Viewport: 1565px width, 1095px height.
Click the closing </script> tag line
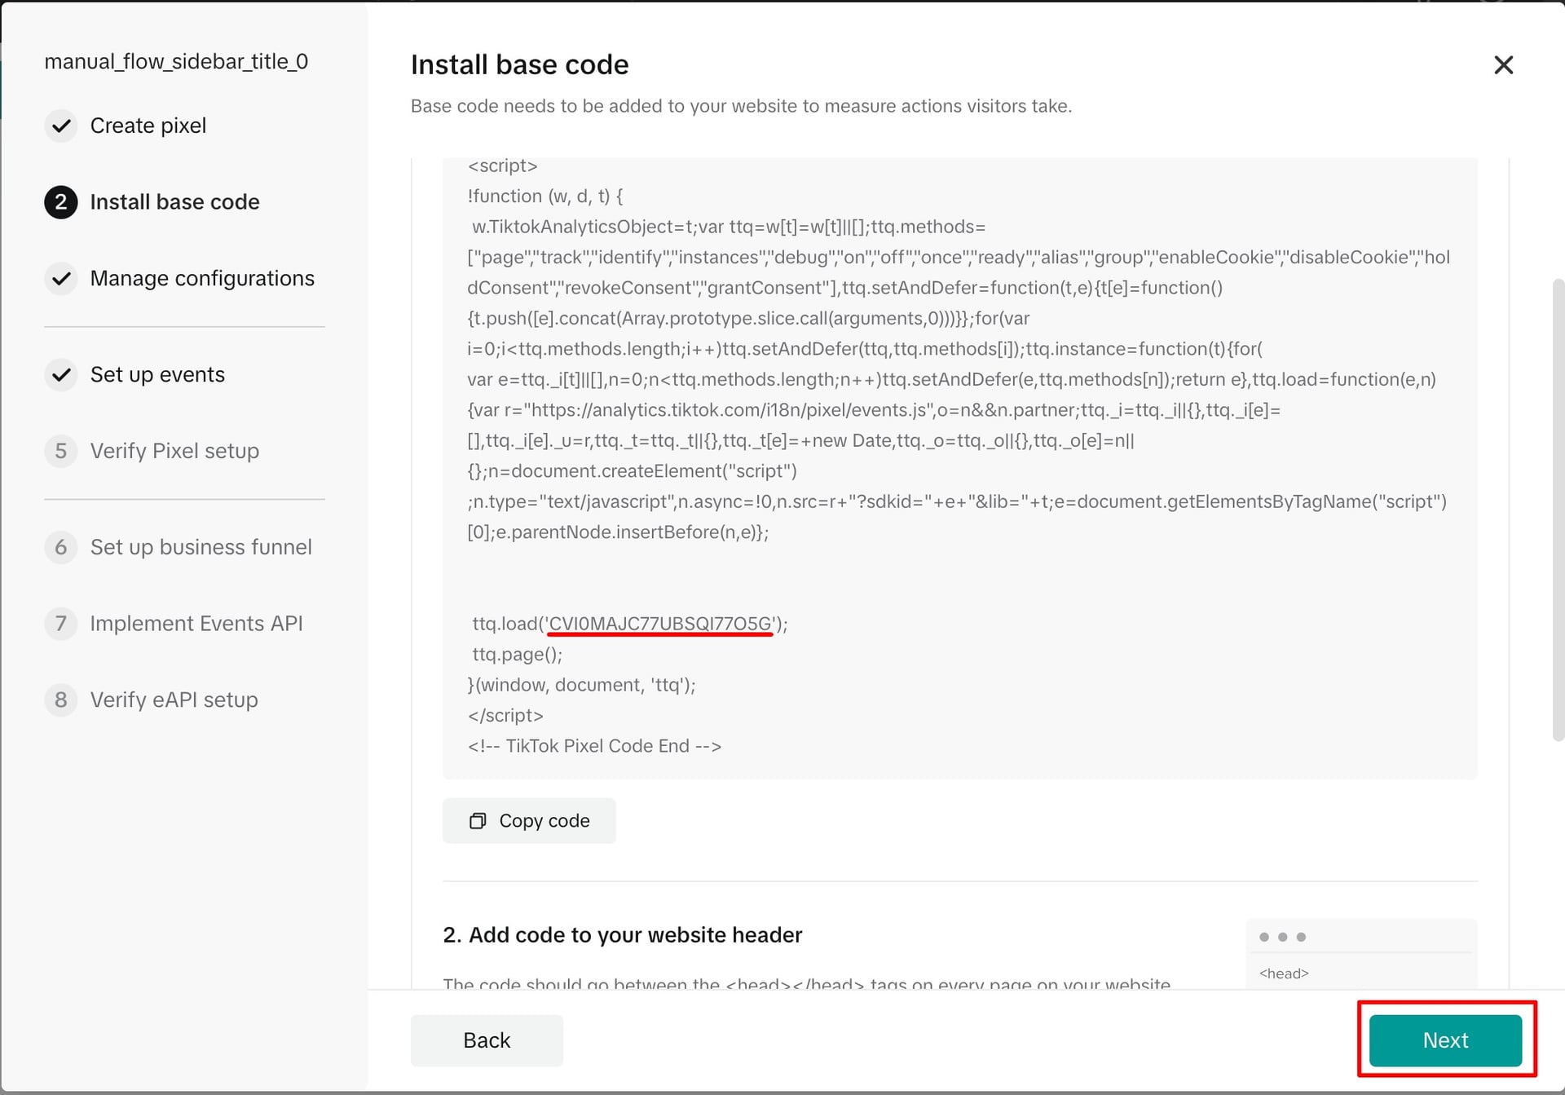(x=505, y=716)
